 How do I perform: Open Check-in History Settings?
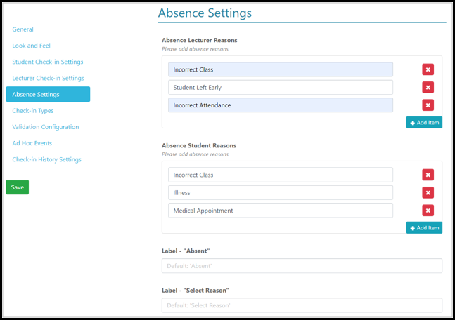(46, 159)
